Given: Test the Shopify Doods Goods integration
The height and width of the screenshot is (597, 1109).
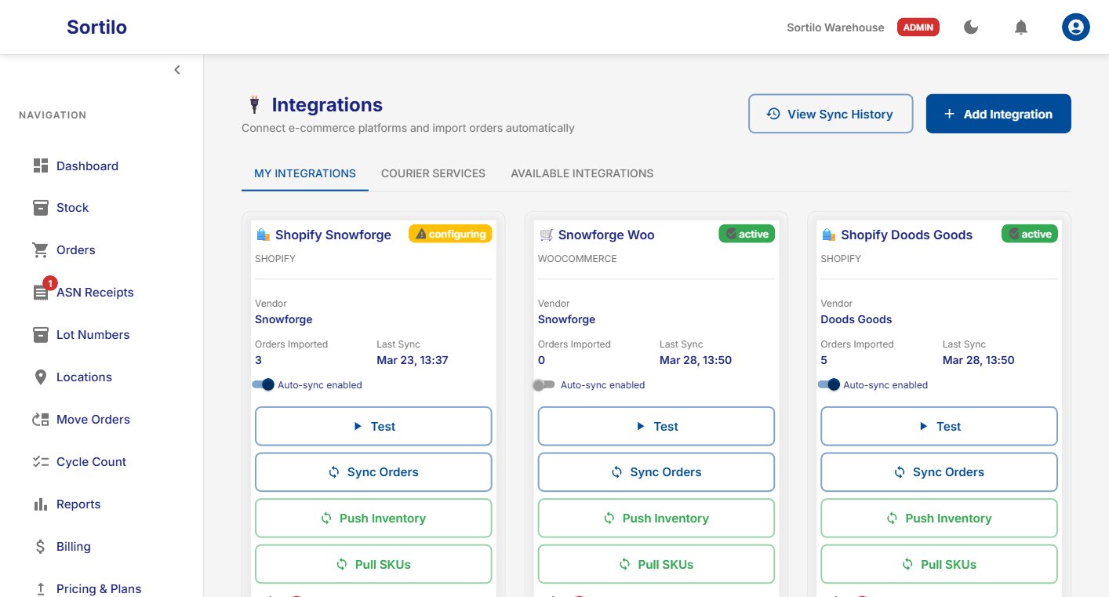Looking at the screenshot, I should (x=939, y=426).
